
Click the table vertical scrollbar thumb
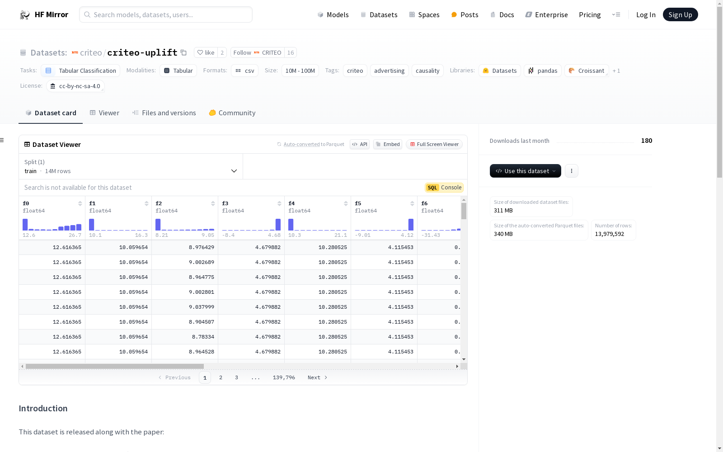(x=464, y=211)
